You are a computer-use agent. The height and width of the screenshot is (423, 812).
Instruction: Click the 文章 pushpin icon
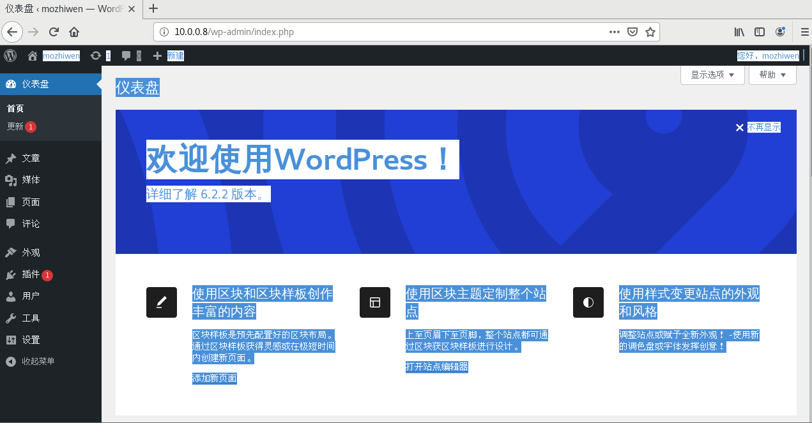(11, 158)
